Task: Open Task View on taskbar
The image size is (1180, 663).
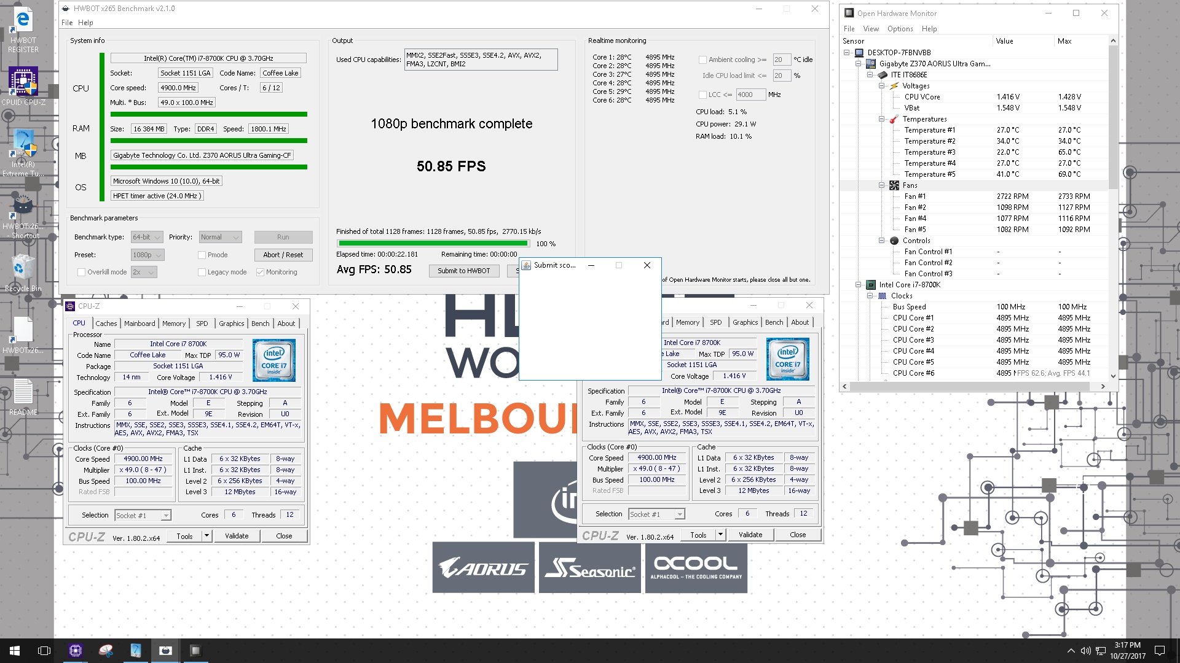Action: pos(44,651)
